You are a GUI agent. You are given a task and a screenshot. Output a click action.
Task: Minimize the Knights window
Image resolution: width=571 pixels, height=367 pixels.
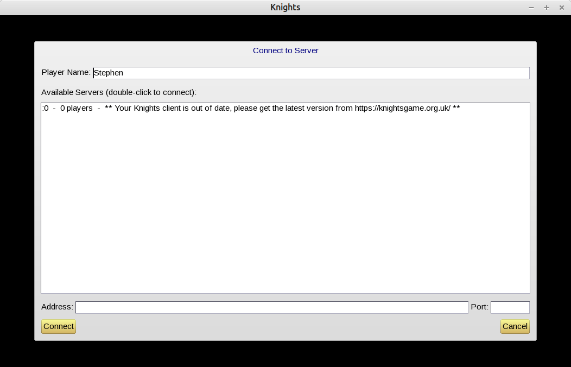[x=531, y=7]
